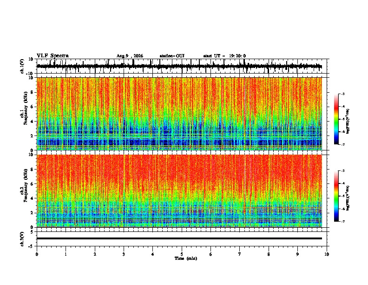The image size is (368, 285).
Task: Click the "8" kHz tick on ch.1 frequency axis
Action: (x=33, y=92)
